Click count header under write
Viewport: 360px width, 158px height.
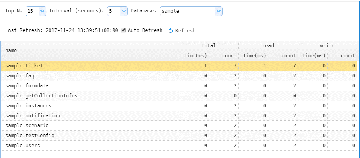(342, 55)
